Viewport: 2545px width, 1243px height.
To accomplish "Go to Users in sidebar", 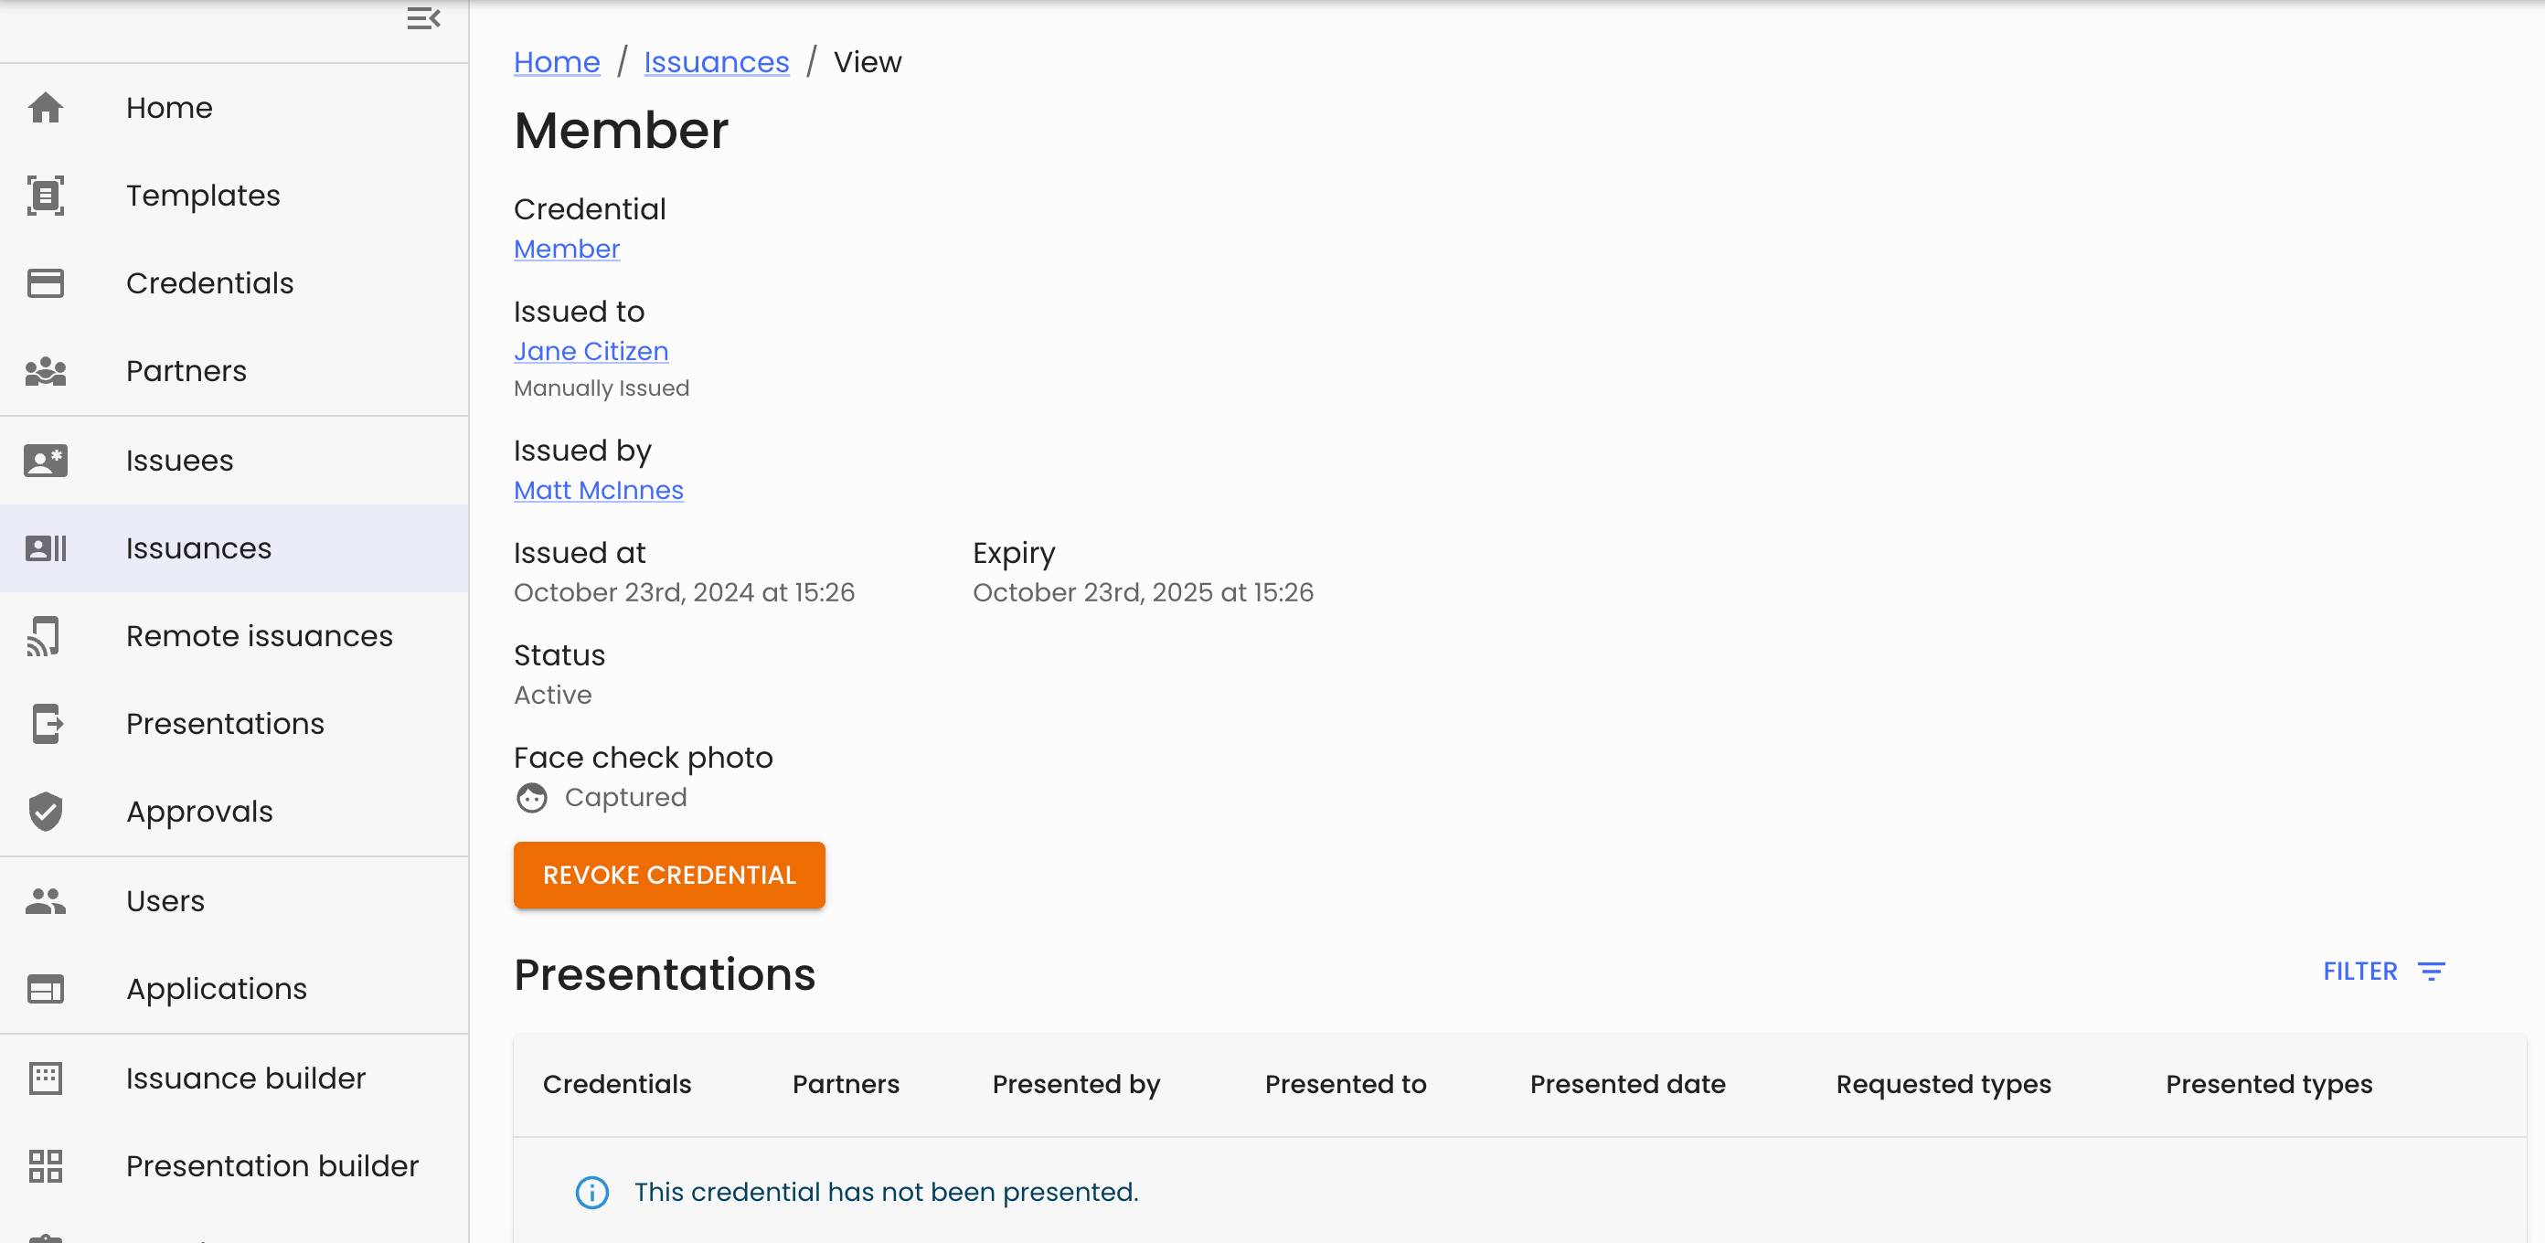I will click(165, 901).
